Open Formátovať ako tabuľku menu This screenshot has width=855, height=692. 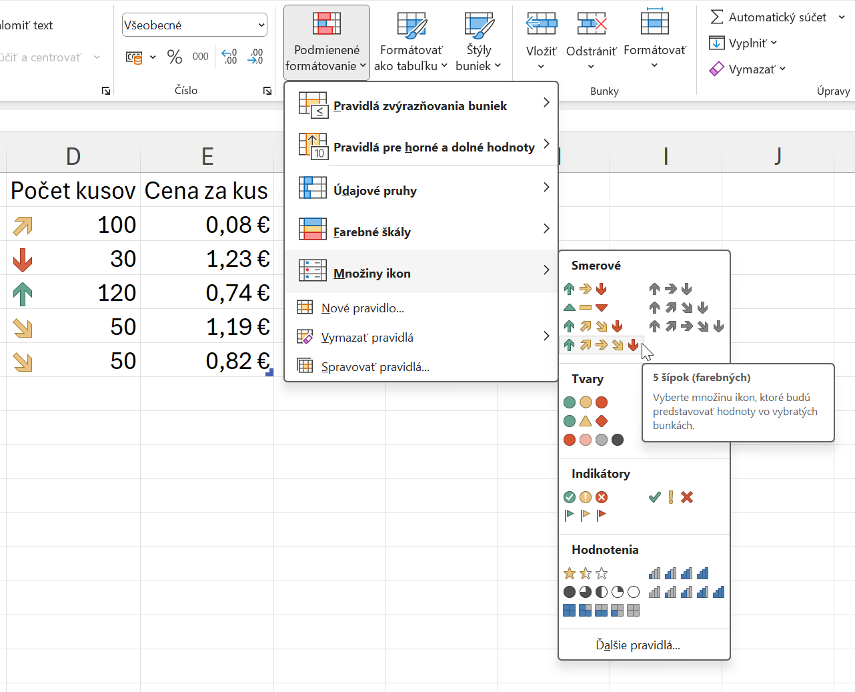point(411,41)
